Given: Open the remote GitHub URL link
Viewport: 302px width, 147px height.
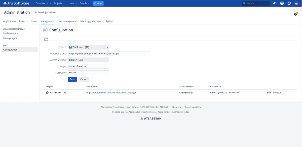Looking at the screenshot, I should 111,93.
